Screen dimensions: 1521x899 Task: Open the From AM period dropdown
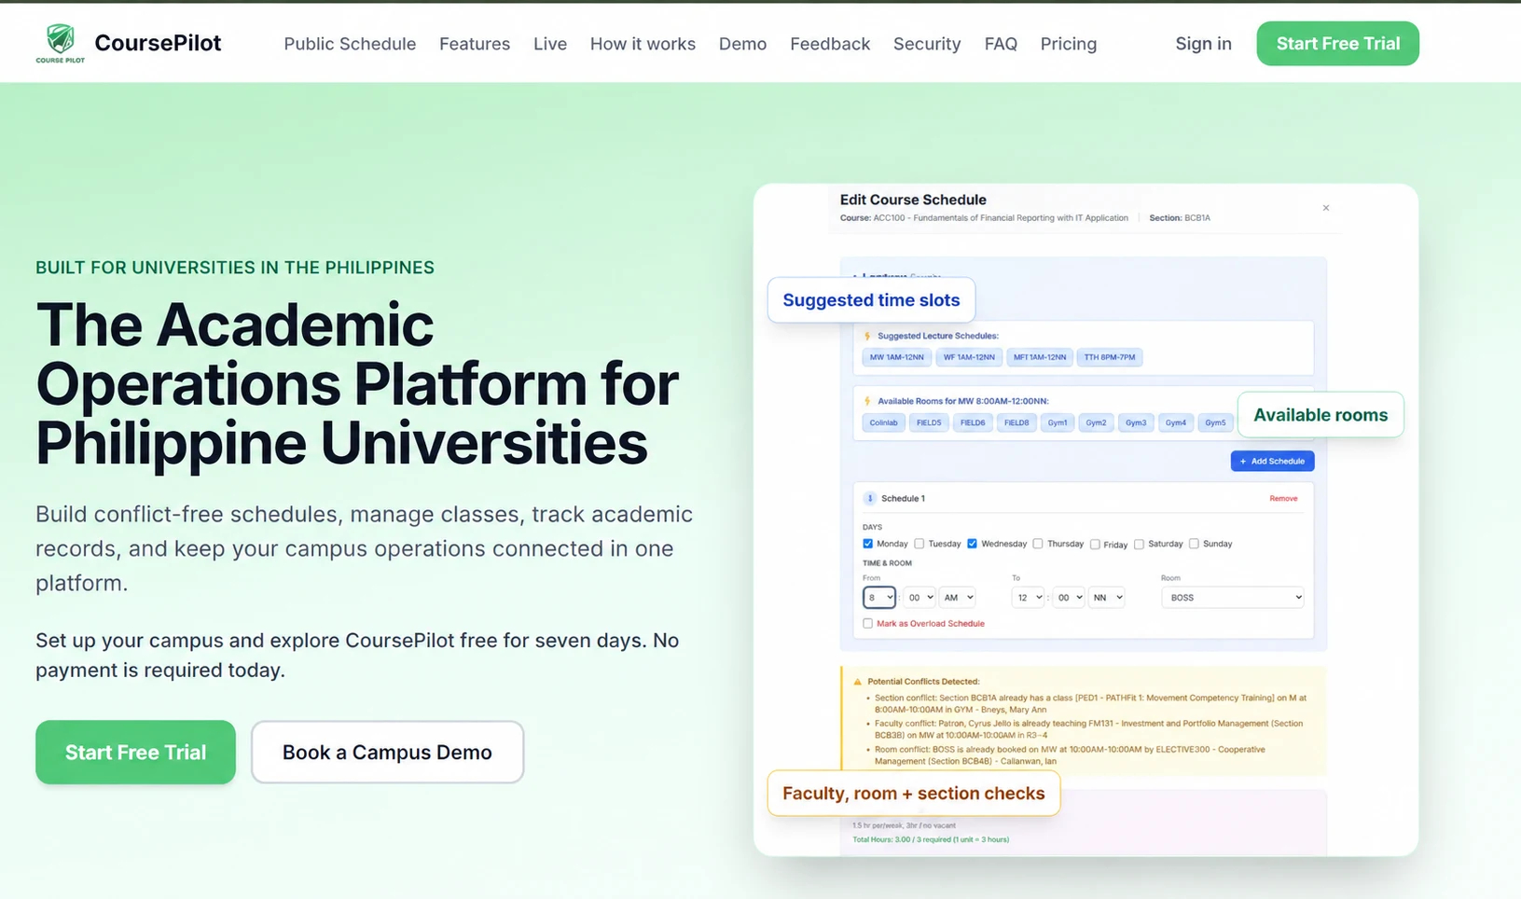pyautogui.click(x=958, y=598)
